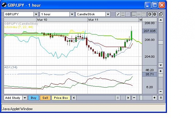Move chart left with the left arrow

74,98
